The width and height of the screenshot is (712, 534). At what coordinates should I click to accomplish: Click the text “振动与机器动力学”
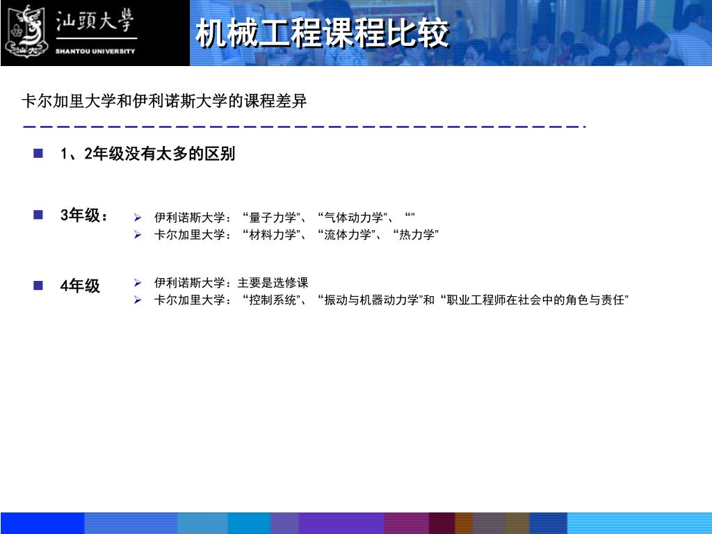[371, 300]
